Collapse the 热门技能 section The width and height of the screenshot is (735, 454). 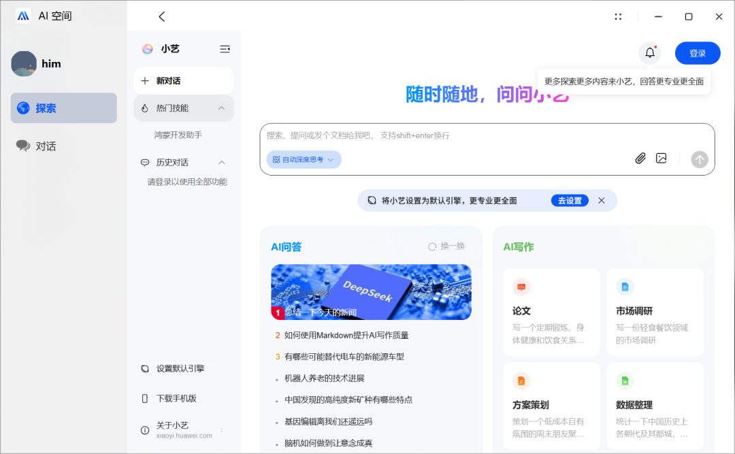221,108
